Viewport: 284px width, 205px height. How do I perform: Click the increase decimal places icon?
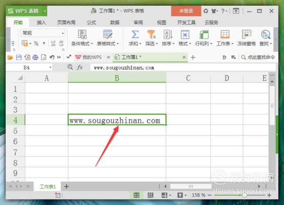point(53,44)
